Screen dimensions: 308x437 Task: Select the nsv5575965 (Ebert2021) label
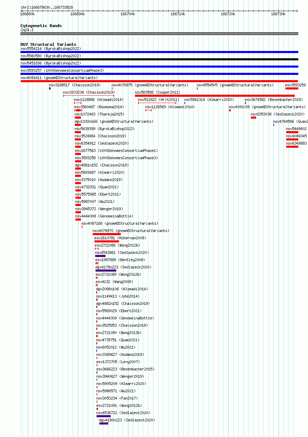coord(98,194)
